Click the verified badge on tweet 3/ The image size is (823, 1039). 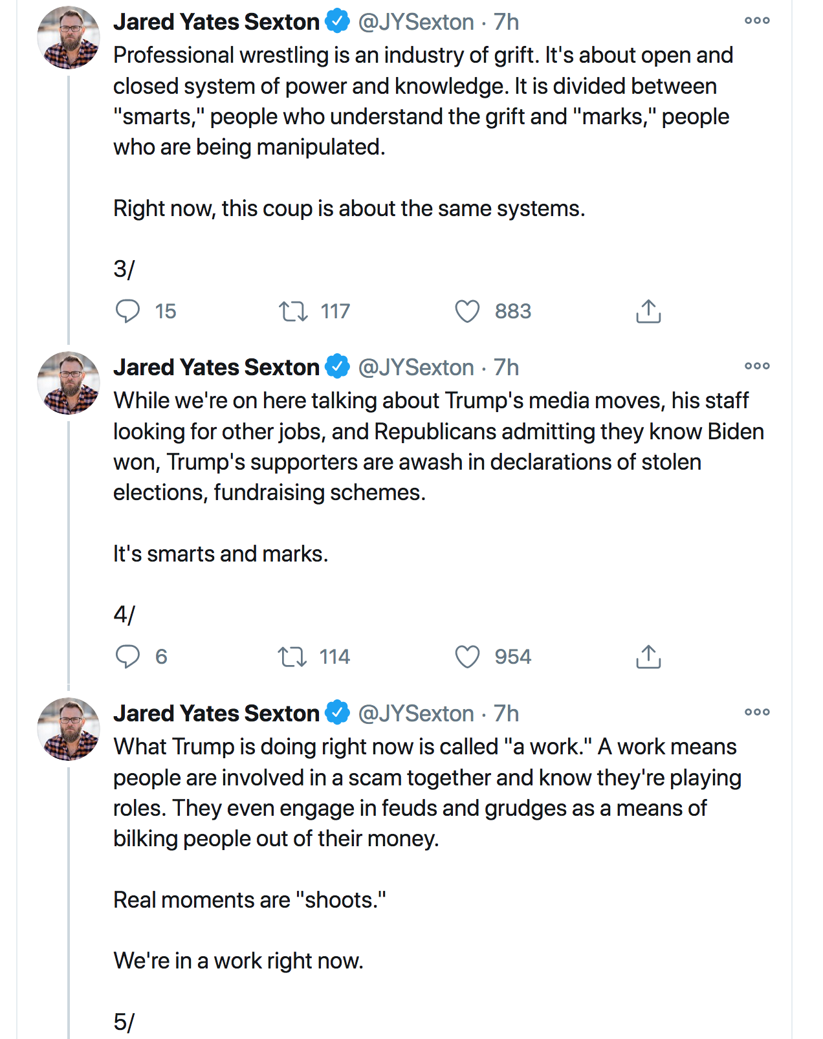pos(337,21)
